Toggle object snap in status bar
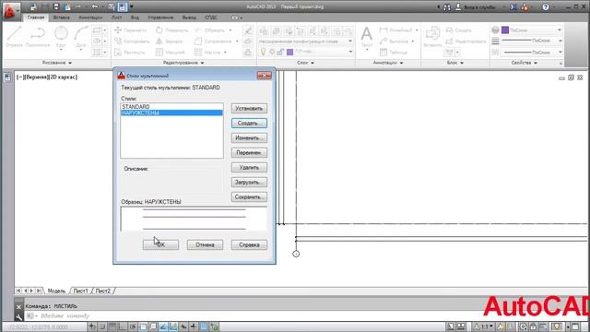 coord(143,326)
